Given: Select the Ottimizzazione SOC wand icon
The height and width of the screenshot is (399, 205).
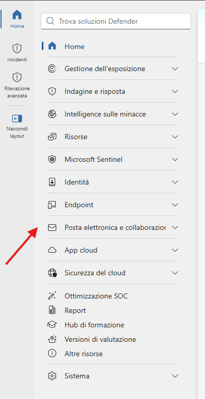Looking at the screenshot, I should (52, 296).
